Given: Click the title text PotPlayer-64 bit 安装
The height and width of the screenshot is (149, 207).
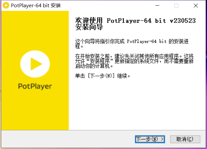Looking at the screenshot, I should [x=36, y=6].
